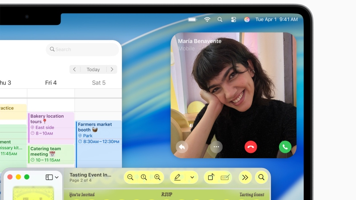356x200 pixels.
Task: Show more toolbar items with double chevron
Action: coord(245,177)
